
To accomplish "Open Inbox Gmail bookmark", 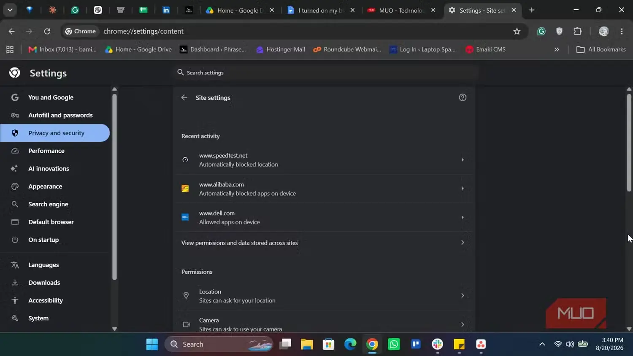I will (x=62, y=49).
